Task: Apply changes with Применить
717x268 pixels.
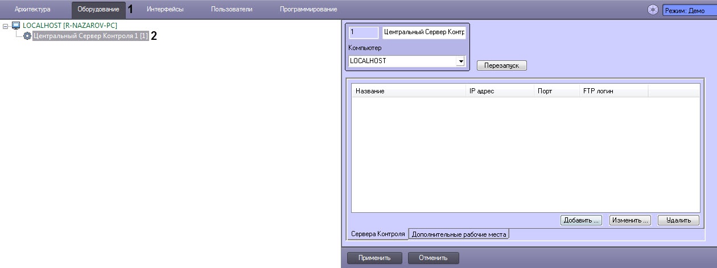Action: 374,258
